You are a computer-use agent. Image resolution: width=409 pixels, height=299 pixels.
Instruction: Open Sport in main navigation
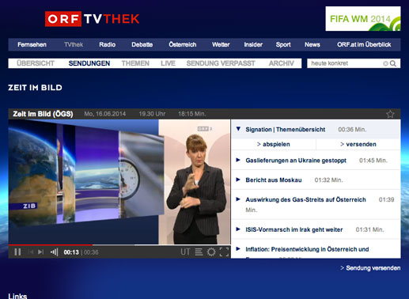tap(283, 44)
